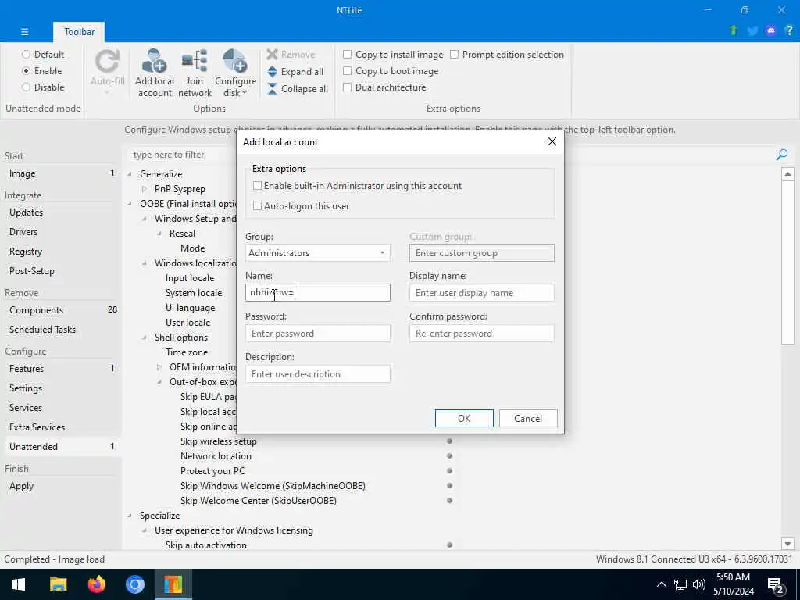Image resolution: width=800 pixels, height=600 pixels.
Task: Open the hamburger menu icon
Action: coord(24,31)
